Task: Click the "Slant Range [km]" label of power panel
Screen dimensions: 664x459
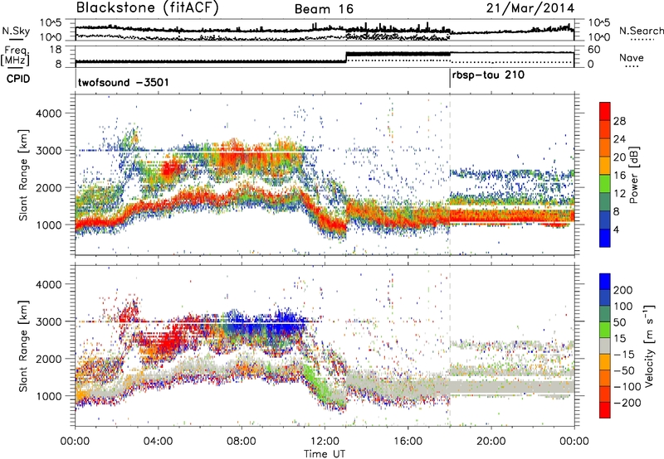Action: click(x=23, y=175)
